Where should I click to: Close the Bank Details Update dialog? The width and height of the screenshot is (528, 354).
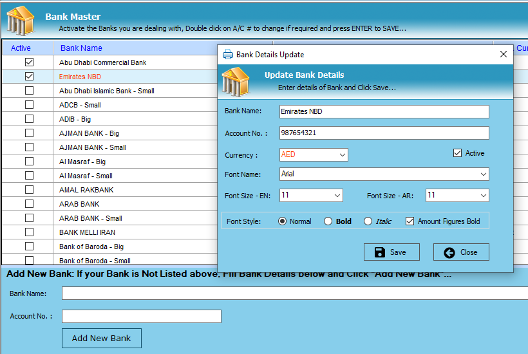click(504, 54)
